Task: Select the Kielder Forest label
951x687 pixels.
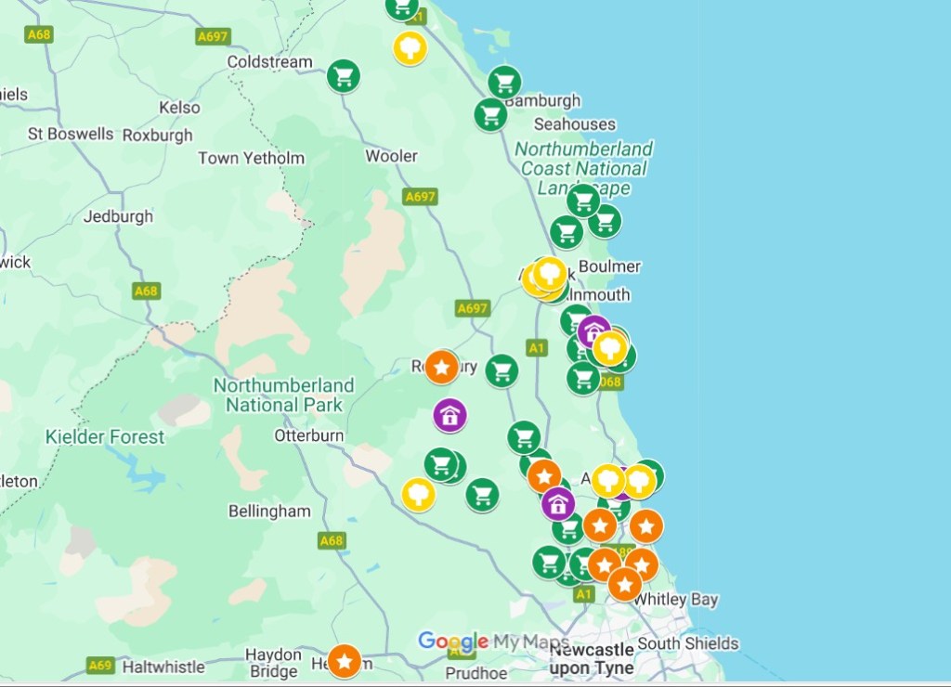Action: (x=105, y=436)
